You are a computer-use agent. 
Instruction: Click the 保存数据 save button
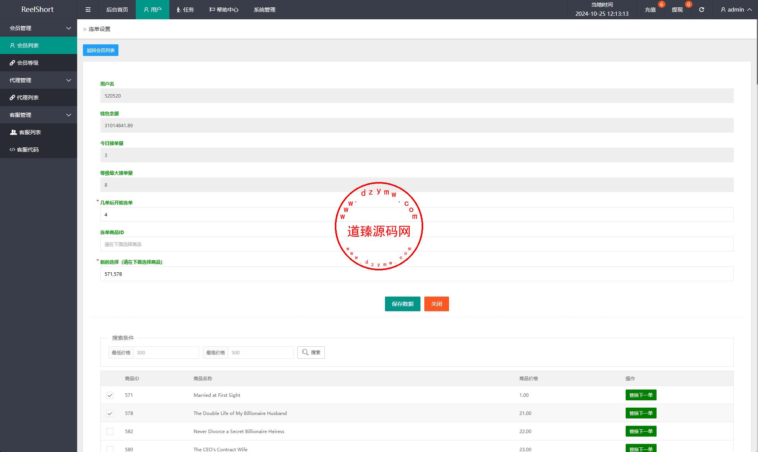coord(402,304)
